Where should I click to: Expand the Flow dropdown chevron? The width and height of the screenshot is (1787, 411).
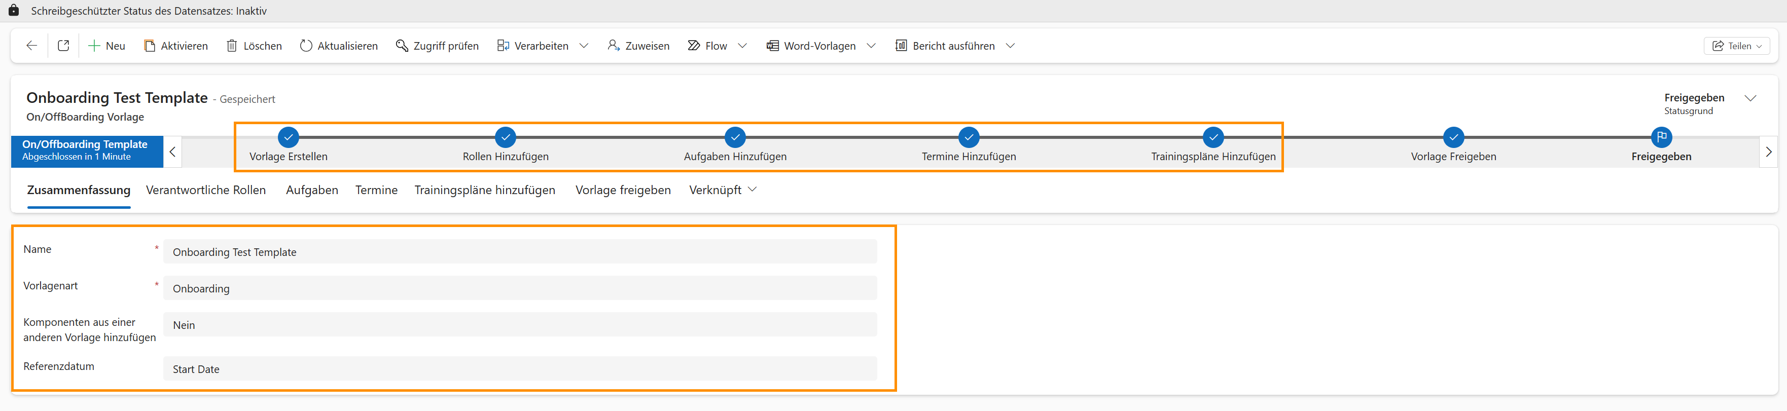pos(742,46)
